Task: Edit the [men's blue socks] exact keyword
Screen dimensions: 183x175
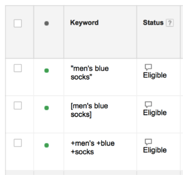Action: tap(89, 110)
